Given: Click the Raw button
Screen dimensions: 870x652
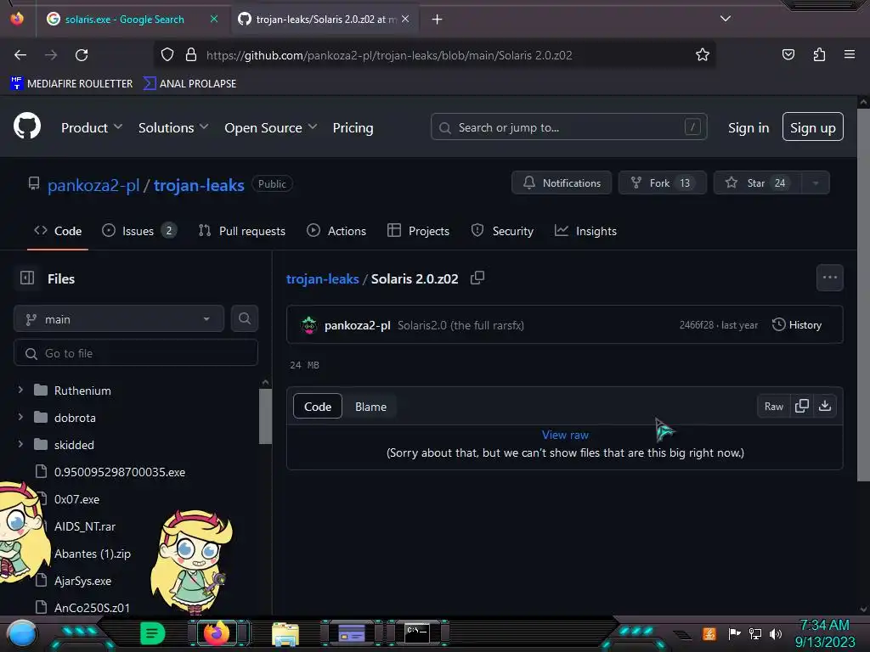Looking at the screenshot, I should 773,407.
